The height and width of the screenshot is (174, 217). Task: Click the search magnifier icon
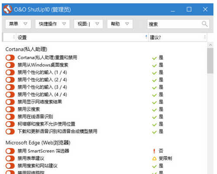pos(204,24)
